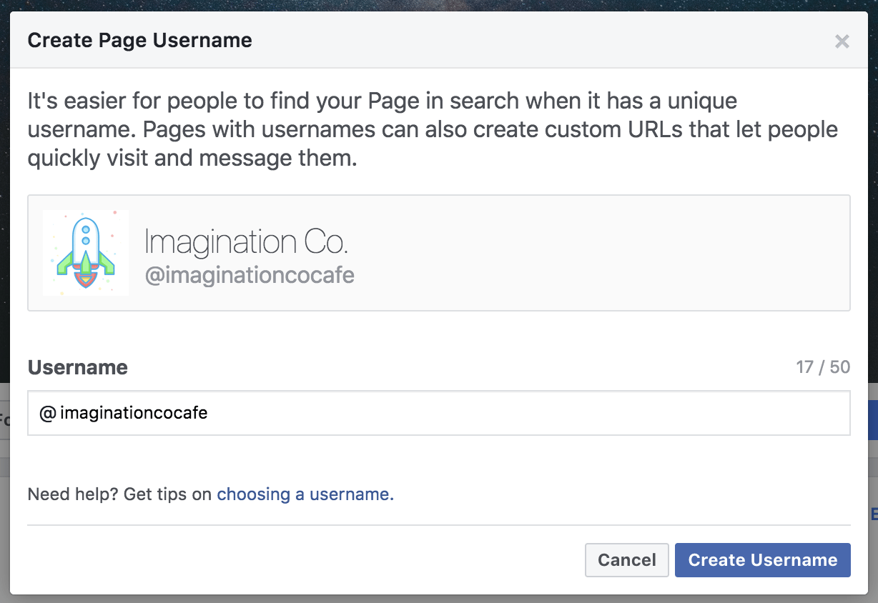The image size is (878, 603).
Task: Click the Need help? text
Action: (x=72, y=494)
